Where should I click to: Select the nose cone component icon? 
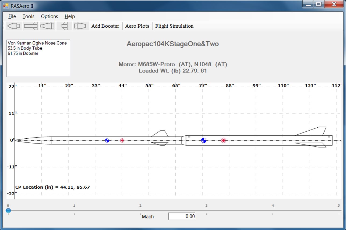pos(13,26)
